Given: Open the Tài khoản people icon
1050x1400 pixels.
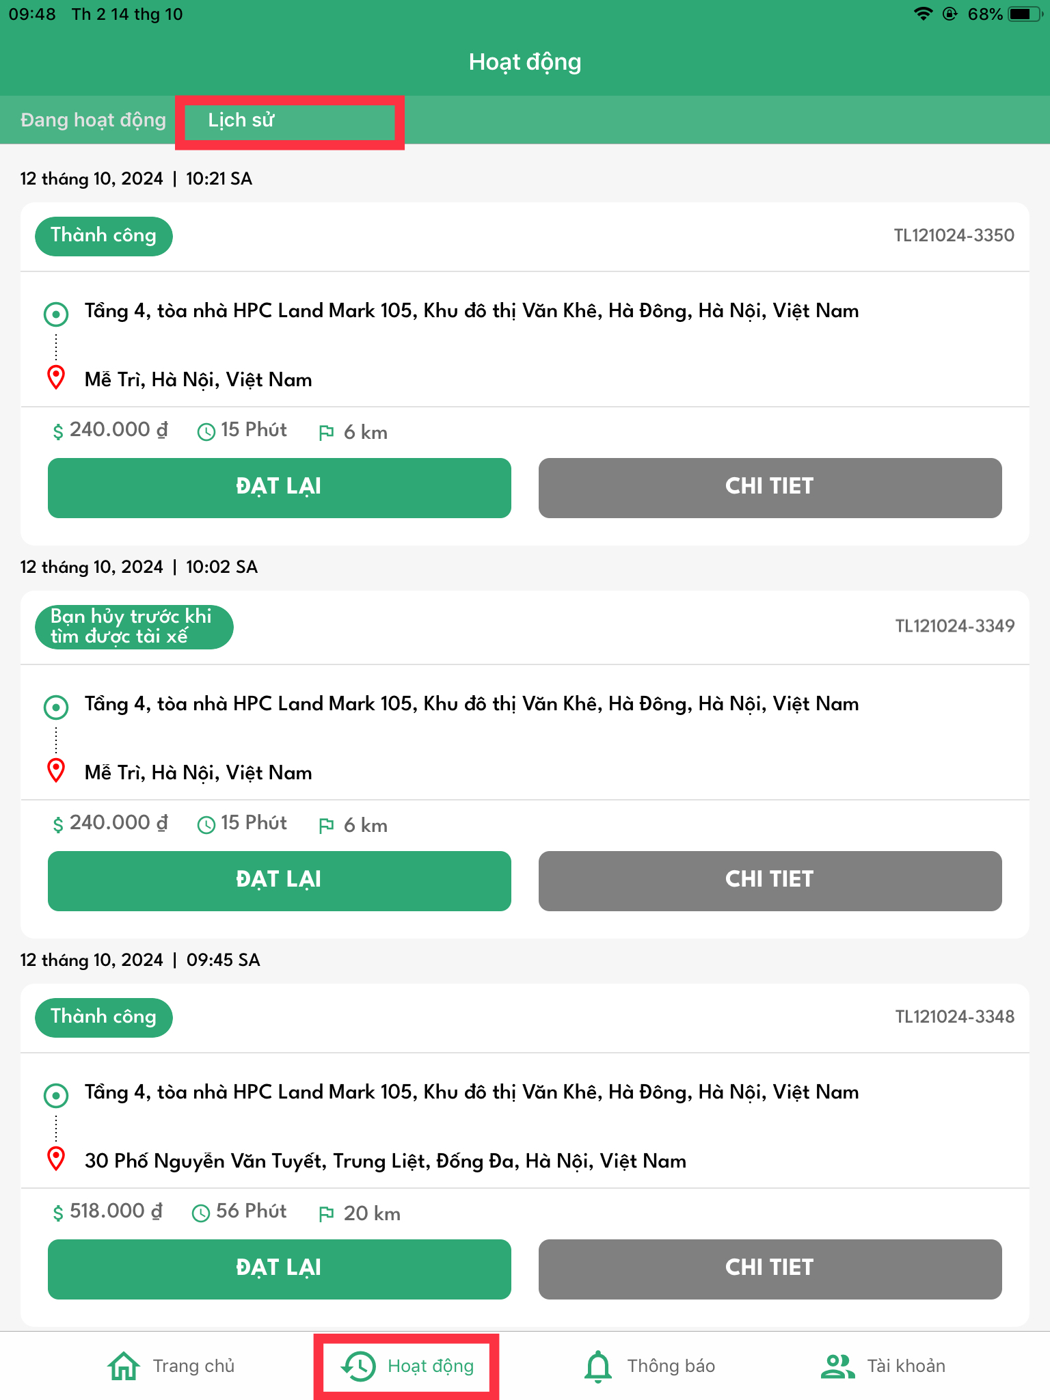Looking at the screenshot, I should point(837,1366).
